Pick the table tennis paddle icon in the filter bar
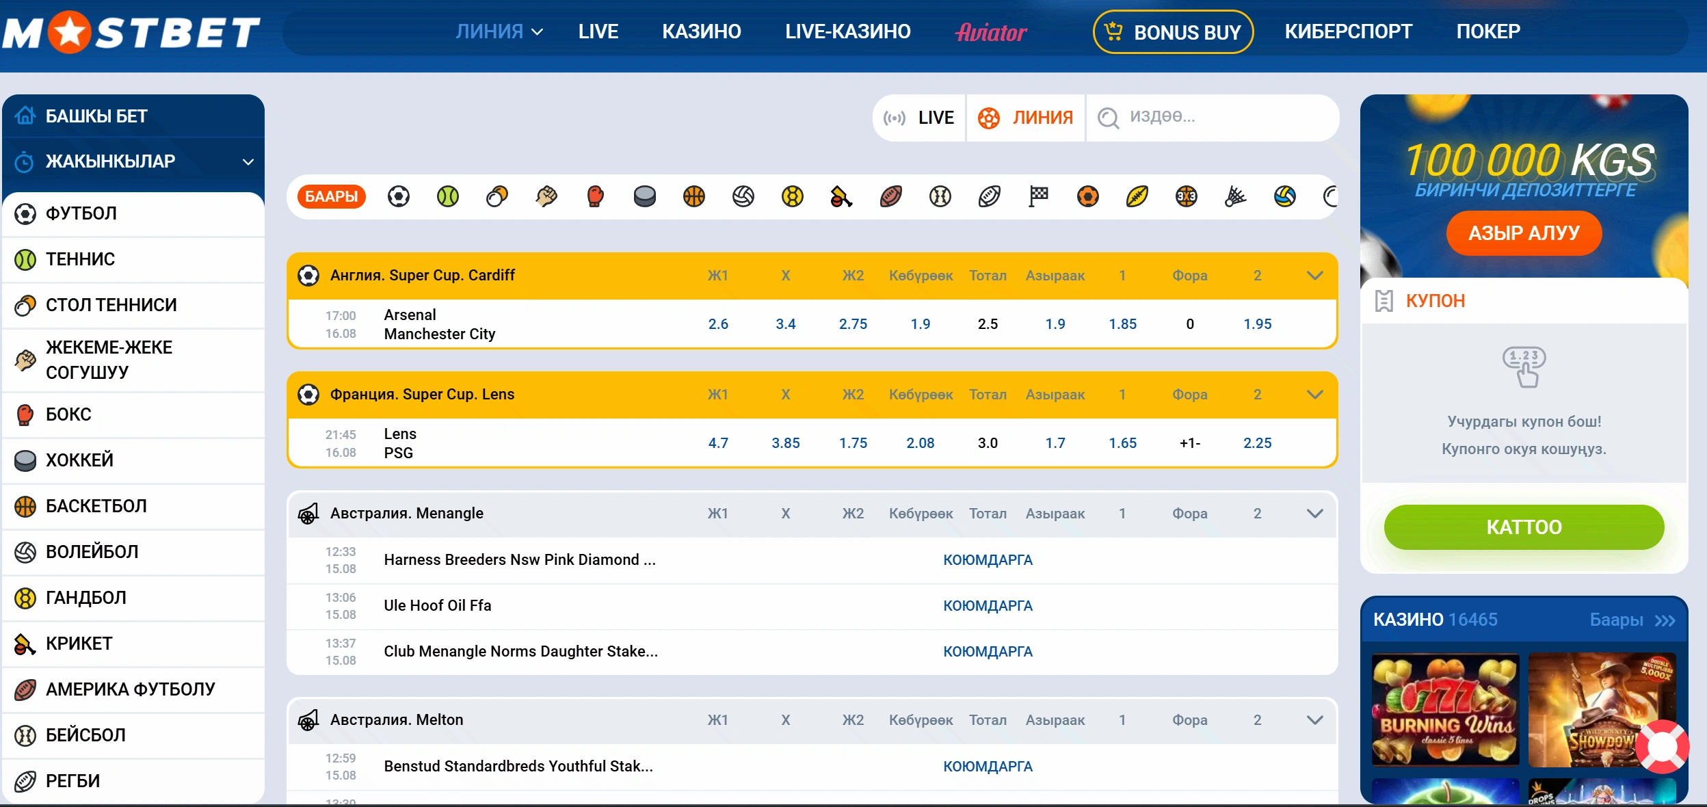Image resolution: width=1707 pixels, height=807 pixels. coord(497,197)
